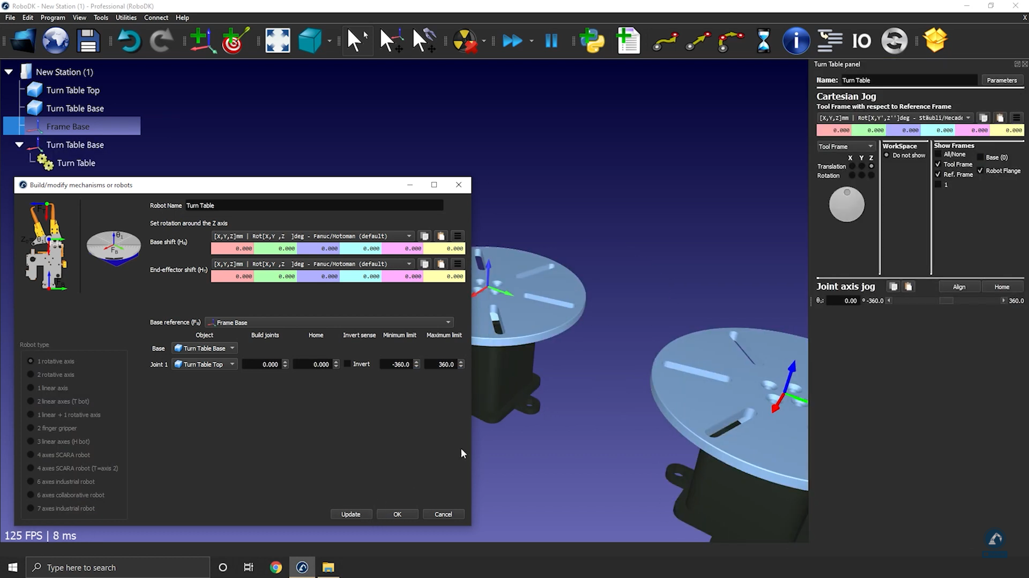Click the Add reference frame icon

(202, 41)
